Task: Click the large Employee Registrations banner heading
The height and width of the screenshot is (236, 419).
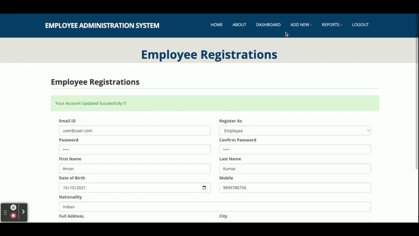Action: [209, 54]
